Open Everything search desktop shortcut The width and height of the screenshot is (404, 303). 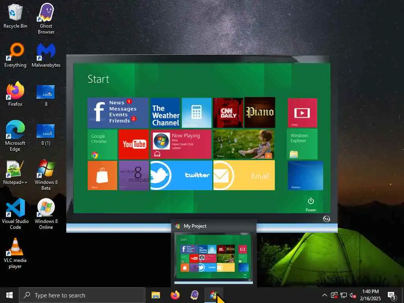coord(15,55)
